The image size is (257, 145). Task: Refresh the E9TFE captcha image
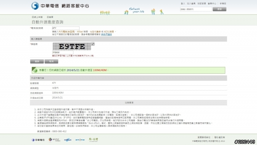(x=93, y=44)
